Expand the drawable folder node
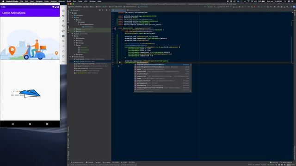 (74, 38)
